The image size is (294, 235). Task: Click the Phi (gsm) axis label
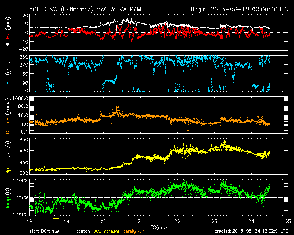pyautogui.click(x=8, y=74)
